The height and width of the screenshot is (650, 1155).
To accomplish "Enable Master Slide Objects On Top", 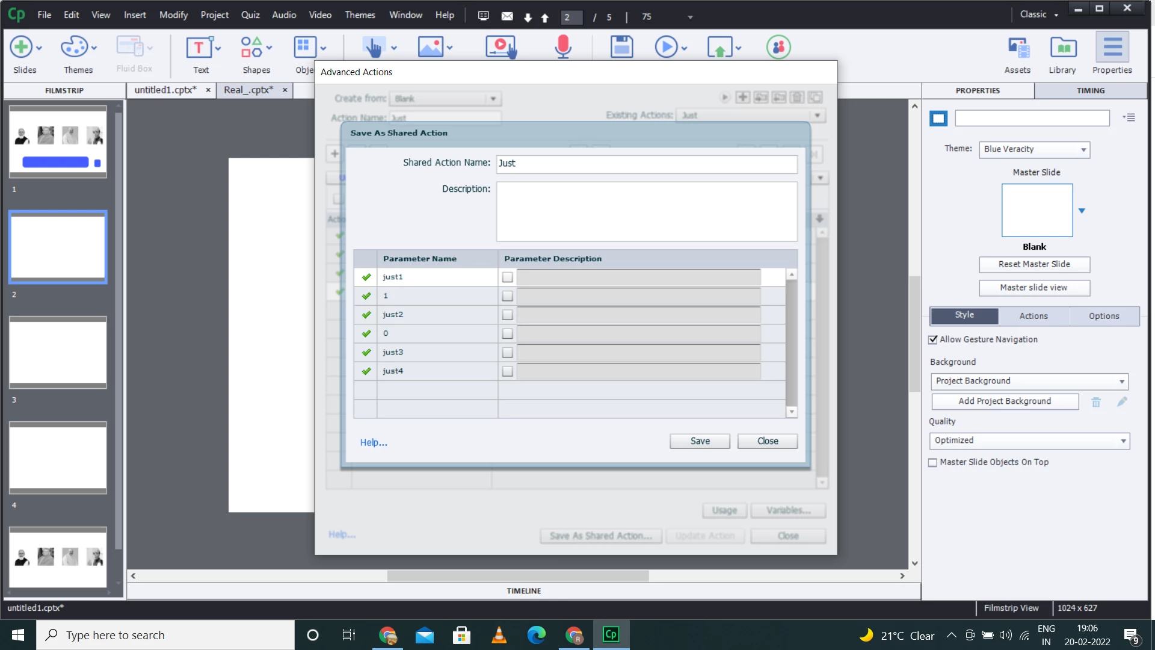I will click(x=933, y=463).
